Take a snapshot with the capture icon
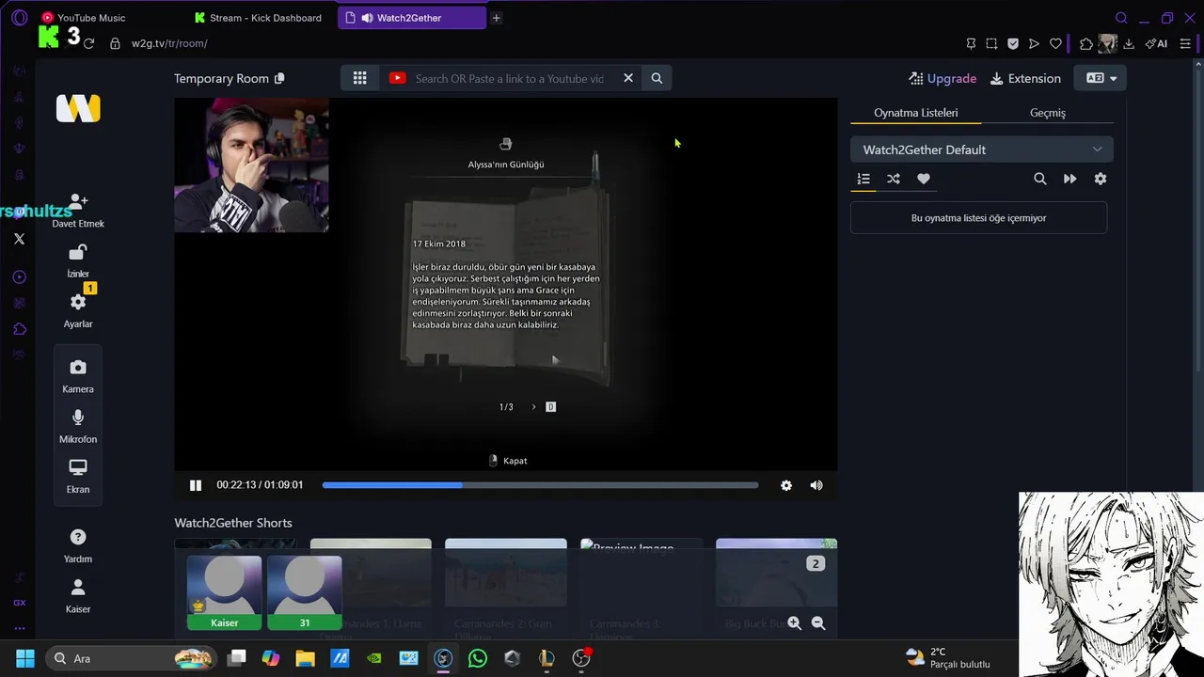This screenshot has height=677, width=1204. click(x=991, y=43)
